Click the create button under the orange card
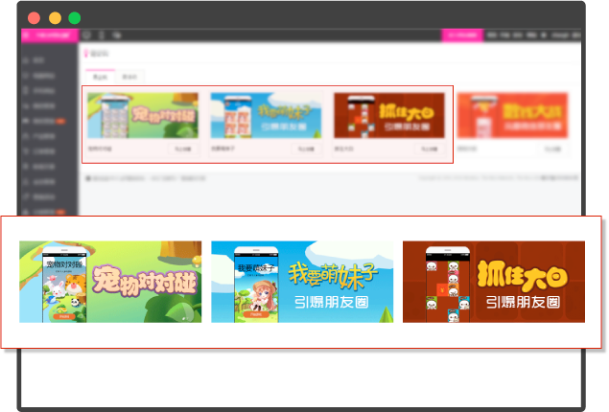The image size is (609, 412). pyautogui.click(x=552, y=149)
